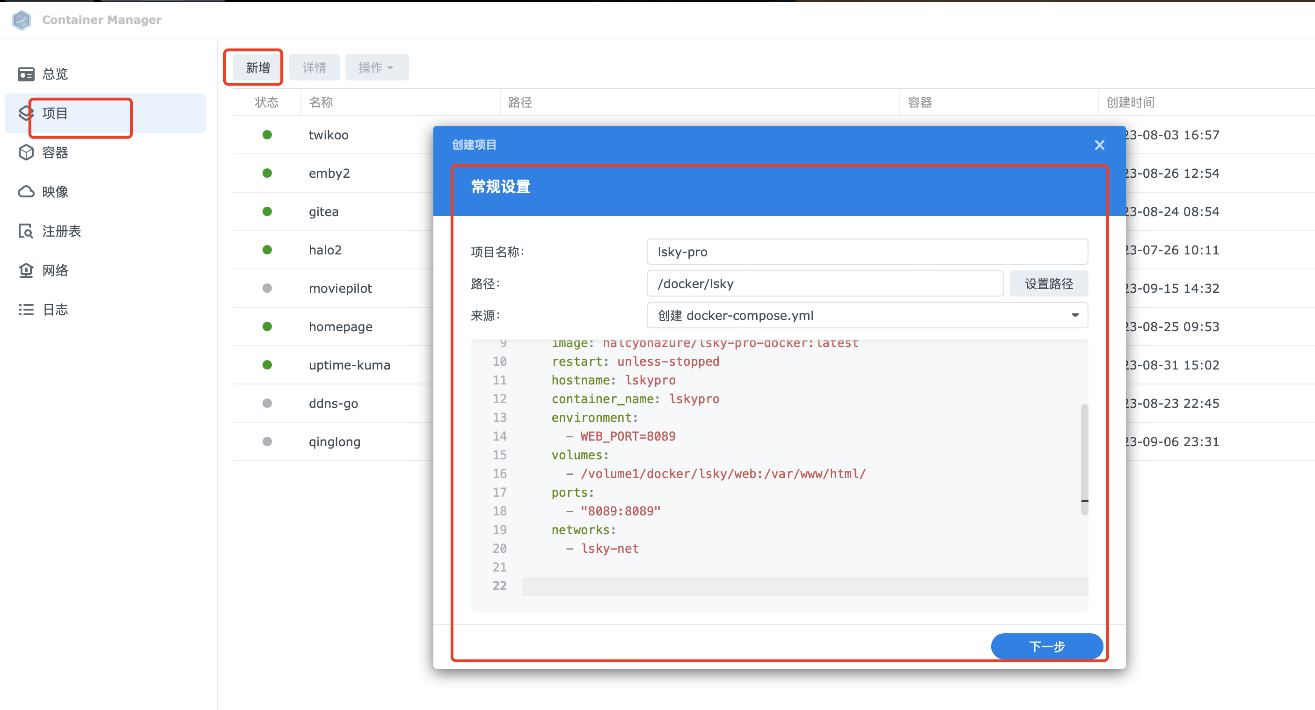Go to 映像 image cloud icon

26,192
